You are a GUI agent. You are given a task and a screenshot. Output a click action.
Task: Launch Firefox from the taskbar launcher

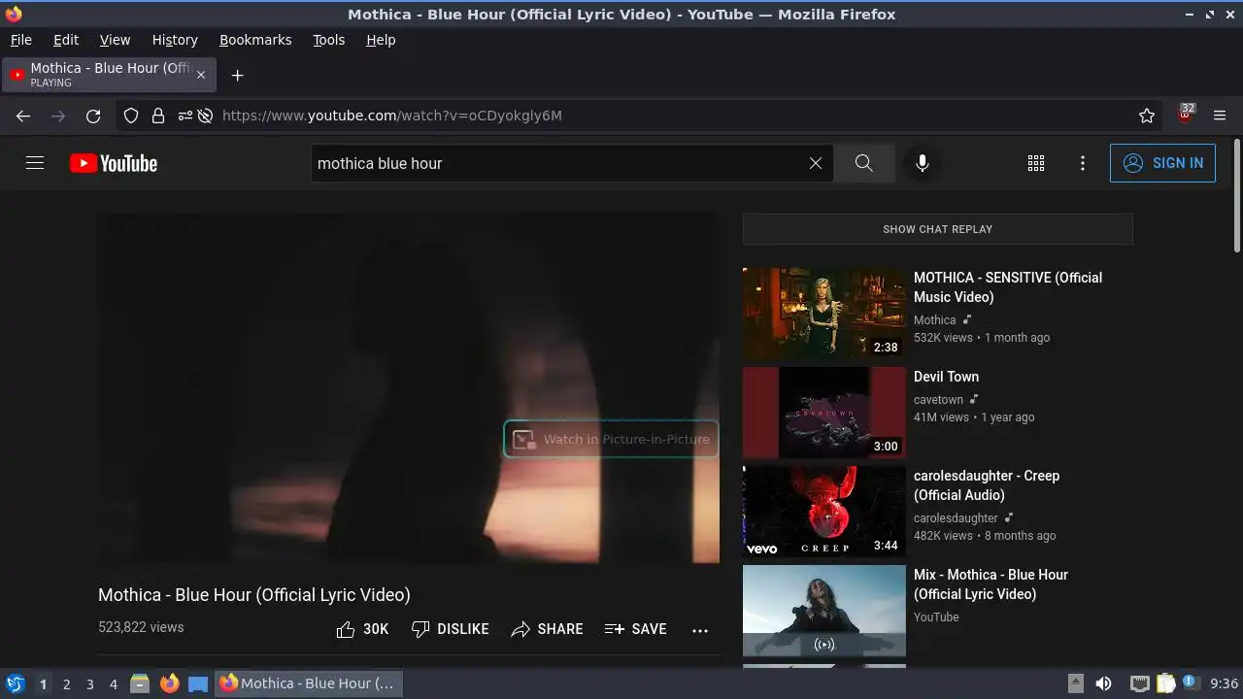tap(169, 683)
